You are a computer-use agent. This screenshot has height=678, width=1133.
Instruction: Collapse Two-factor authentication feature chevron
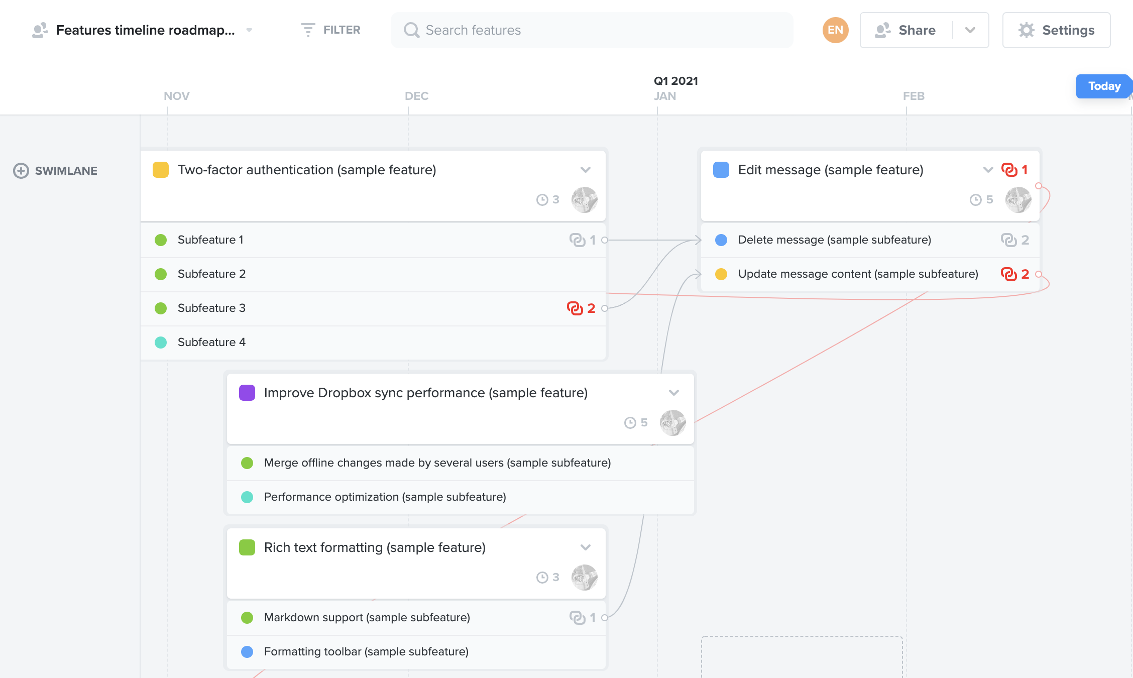point(585,170)
